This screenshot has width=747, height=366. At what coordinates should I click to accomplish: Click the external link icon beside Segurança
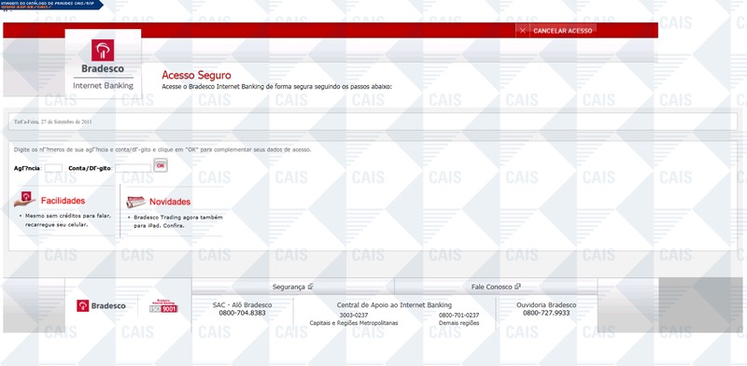point(310,287)
